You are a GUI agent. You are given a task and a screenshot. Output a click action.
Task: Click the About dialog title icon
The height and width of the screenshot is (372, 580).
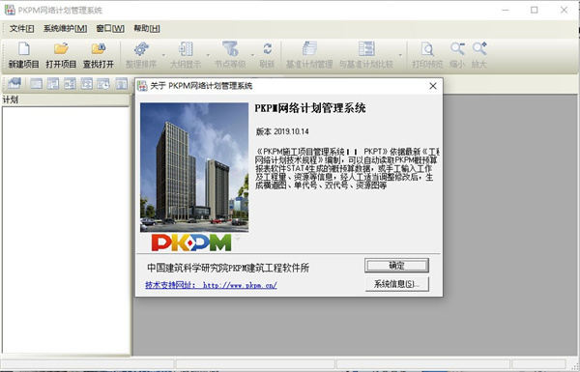click(x=142, y=86)
